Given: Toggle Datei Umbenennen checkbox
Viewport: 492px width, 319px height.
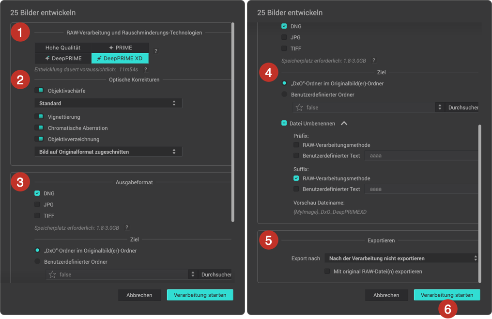Looking at the screenshot, I should point(284,123).
